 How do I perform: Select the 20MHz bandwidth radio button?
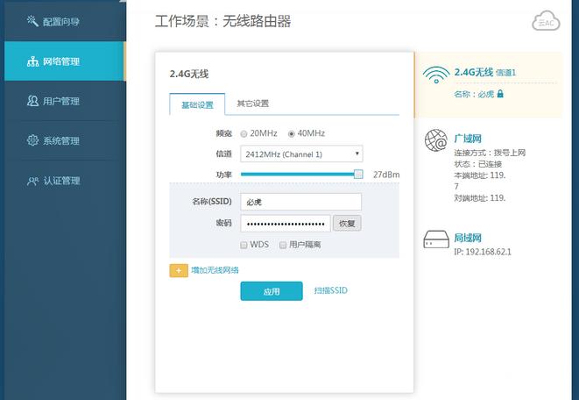tap(244, 134)
